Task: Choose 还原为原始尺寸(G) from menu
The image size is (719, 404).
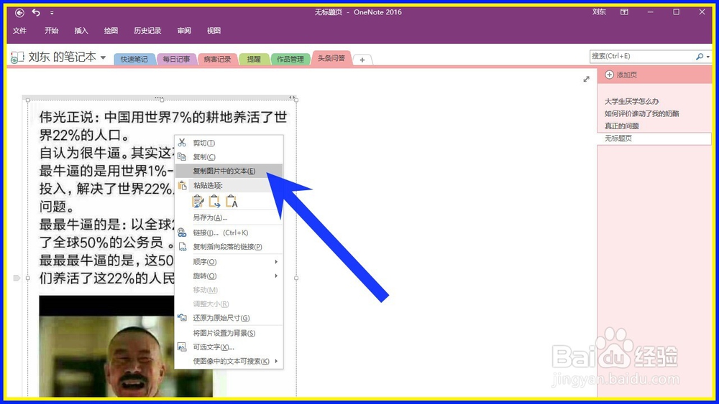Action: pos(229,318)
